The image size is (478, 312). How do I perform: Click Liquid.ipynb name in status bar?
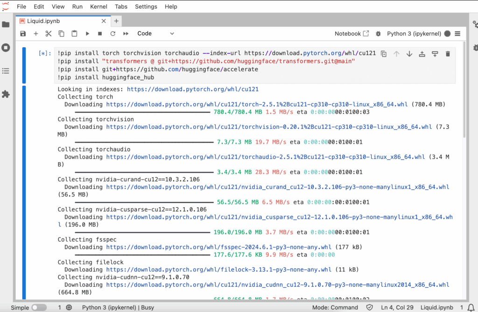[x=437, y=307]
